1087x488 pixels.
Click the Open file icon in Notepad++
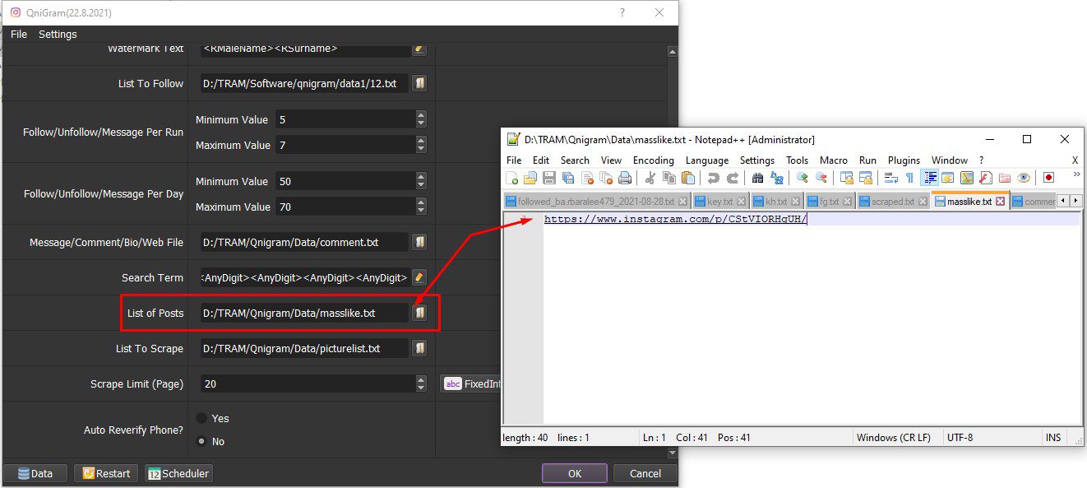click(530, 178)
